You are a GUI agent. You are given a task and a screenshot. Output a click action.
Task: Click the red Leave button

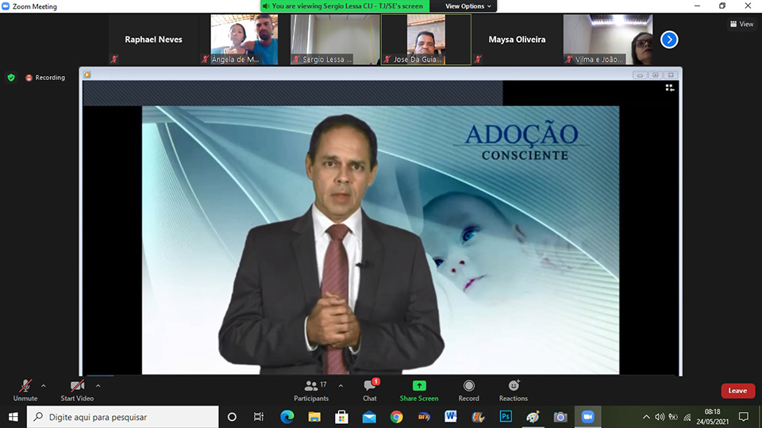pyautogui.click(x=737, y=391)
